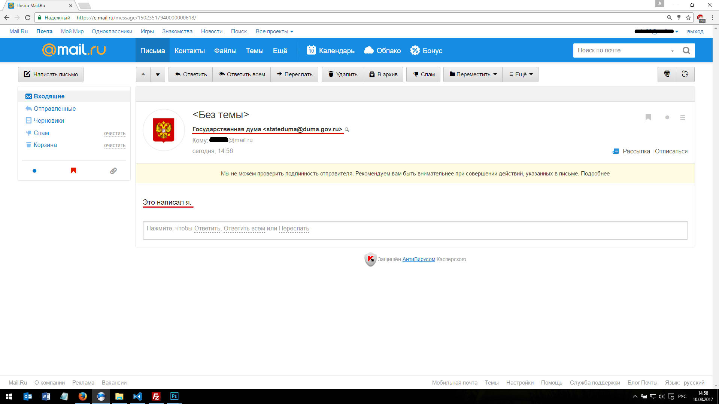Click the Ответить reply button
The width and height of the screenshot is (719, 404).
pyautogui.click(x=191, y=74)
